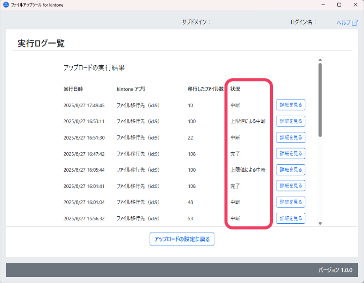Viewport: 364px width, 283px height.
Task: Maximize the ファイルアップツール window
Action: click(x=339, y=5)
